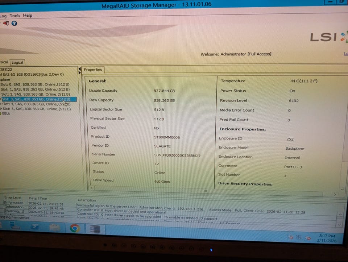
Task: Click the muted speaker tray icon
Action: (x=308, y=238)
